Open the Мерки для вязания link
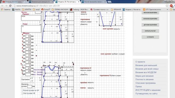 click(x=144, y=76)
